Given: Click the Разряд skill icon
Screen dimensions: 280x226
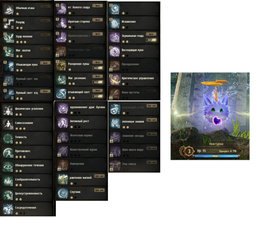Looking at the screenshot, I should (9, 23).
